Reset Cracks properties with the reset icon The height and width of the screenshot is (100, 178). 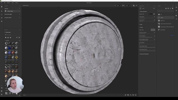[x=154, y=8]
